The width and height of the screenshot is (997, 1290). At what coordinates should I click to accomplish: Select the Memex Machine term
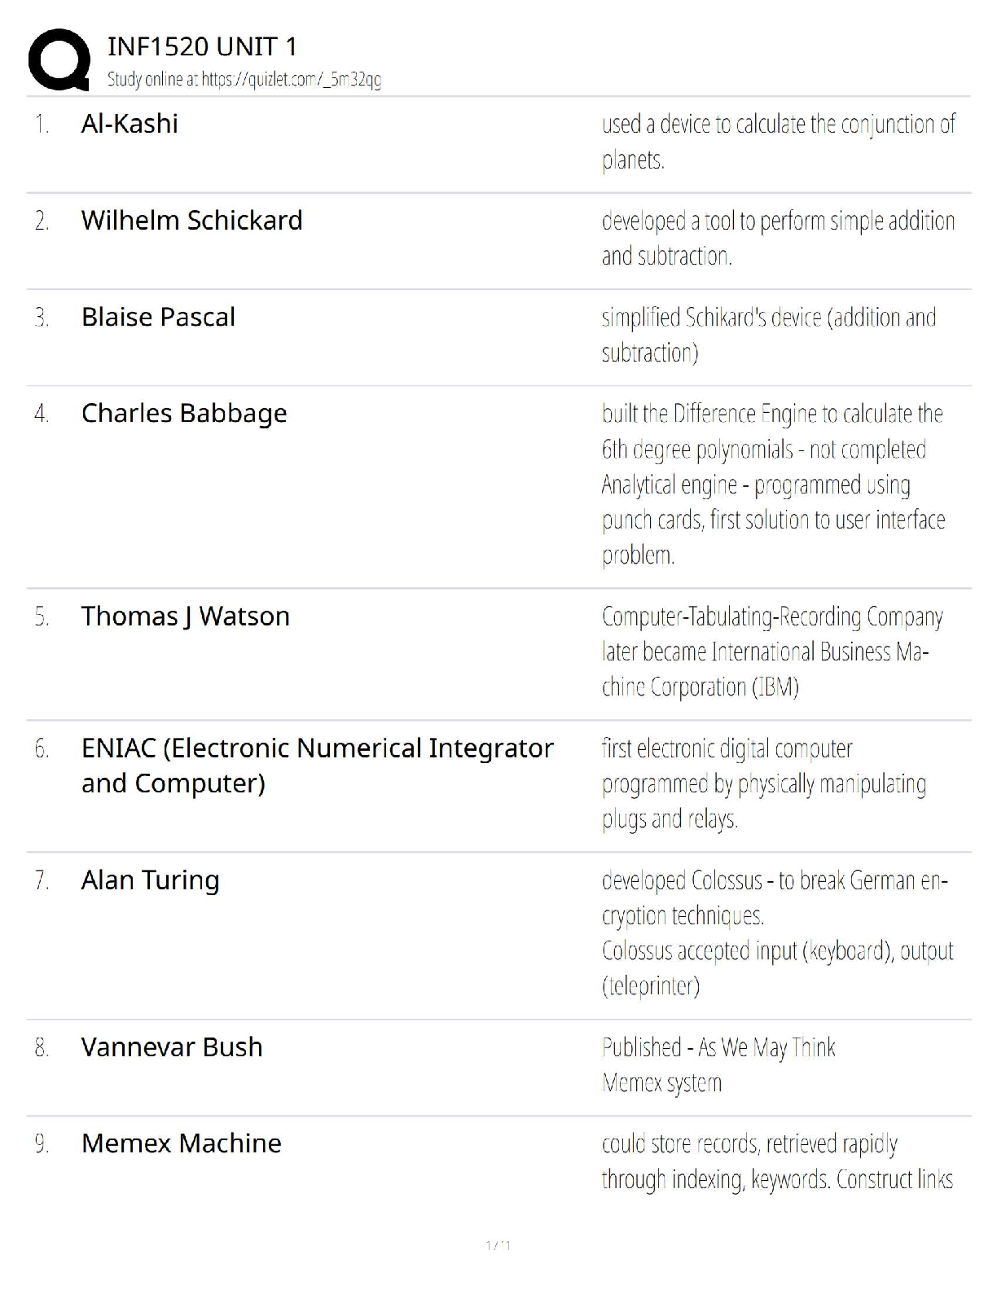coord(181,1143)
